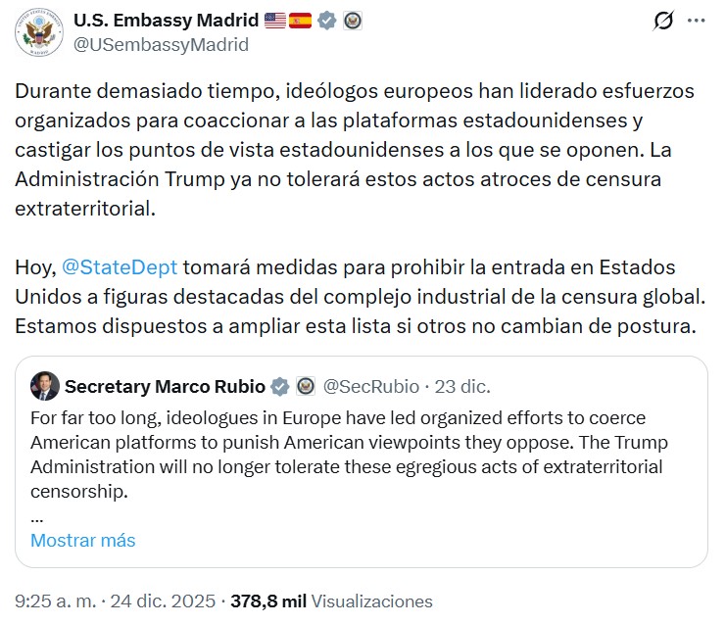Click the Secretary Marco Rubio name
Viewport: 726px width, 625px height.
[x=167, y=386]
